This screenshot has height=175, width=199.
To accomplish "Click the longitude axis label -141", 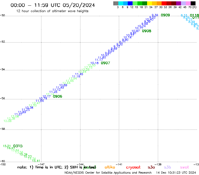I will tap(119, 164).
